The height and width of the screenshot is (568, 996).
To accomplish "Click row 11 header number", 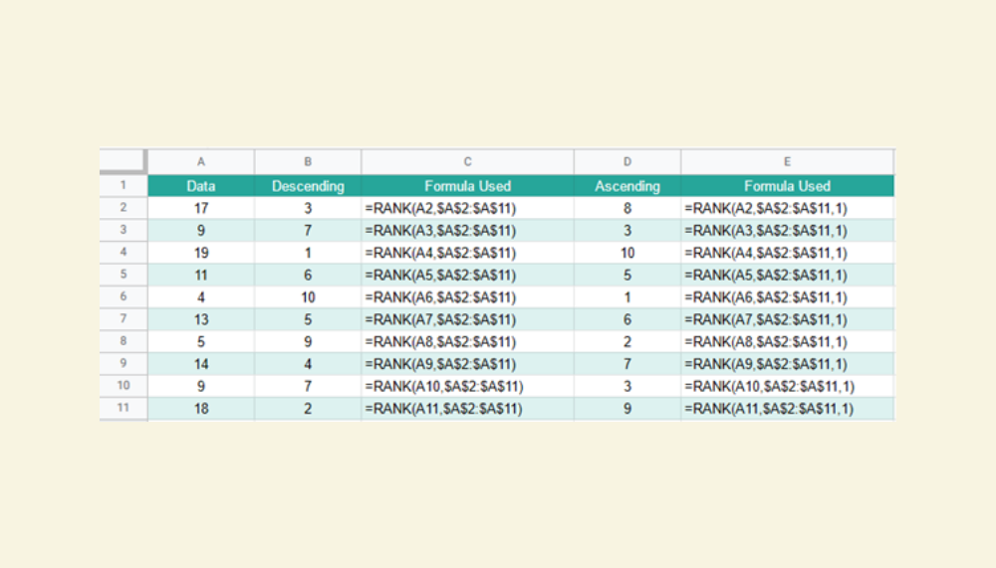I will pos(123,409).
